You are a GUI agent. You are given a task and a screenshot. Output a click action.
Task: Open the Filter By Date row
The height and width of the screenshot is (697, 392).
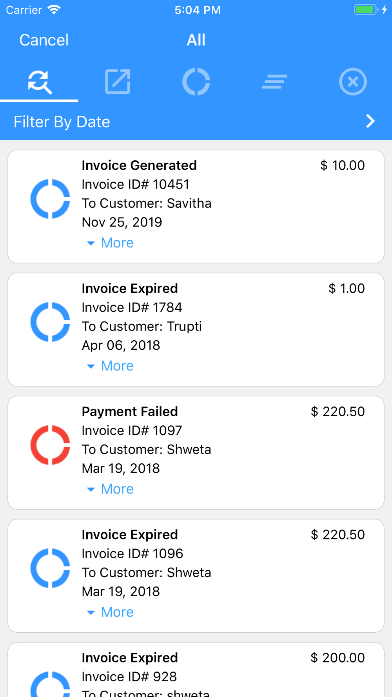coord(157,122)
